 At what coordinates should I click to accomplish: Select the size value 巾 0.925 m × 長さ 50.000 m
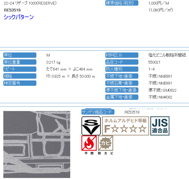point(71,76)
